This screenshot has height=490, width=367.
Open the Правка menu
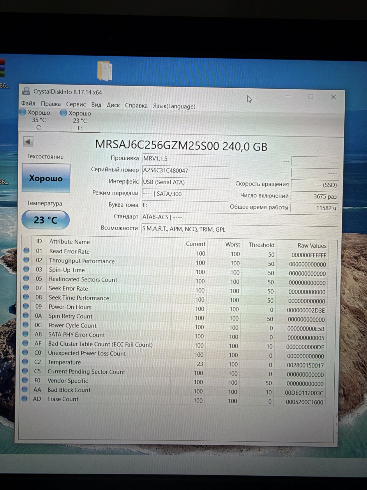(x=51, y=104)
